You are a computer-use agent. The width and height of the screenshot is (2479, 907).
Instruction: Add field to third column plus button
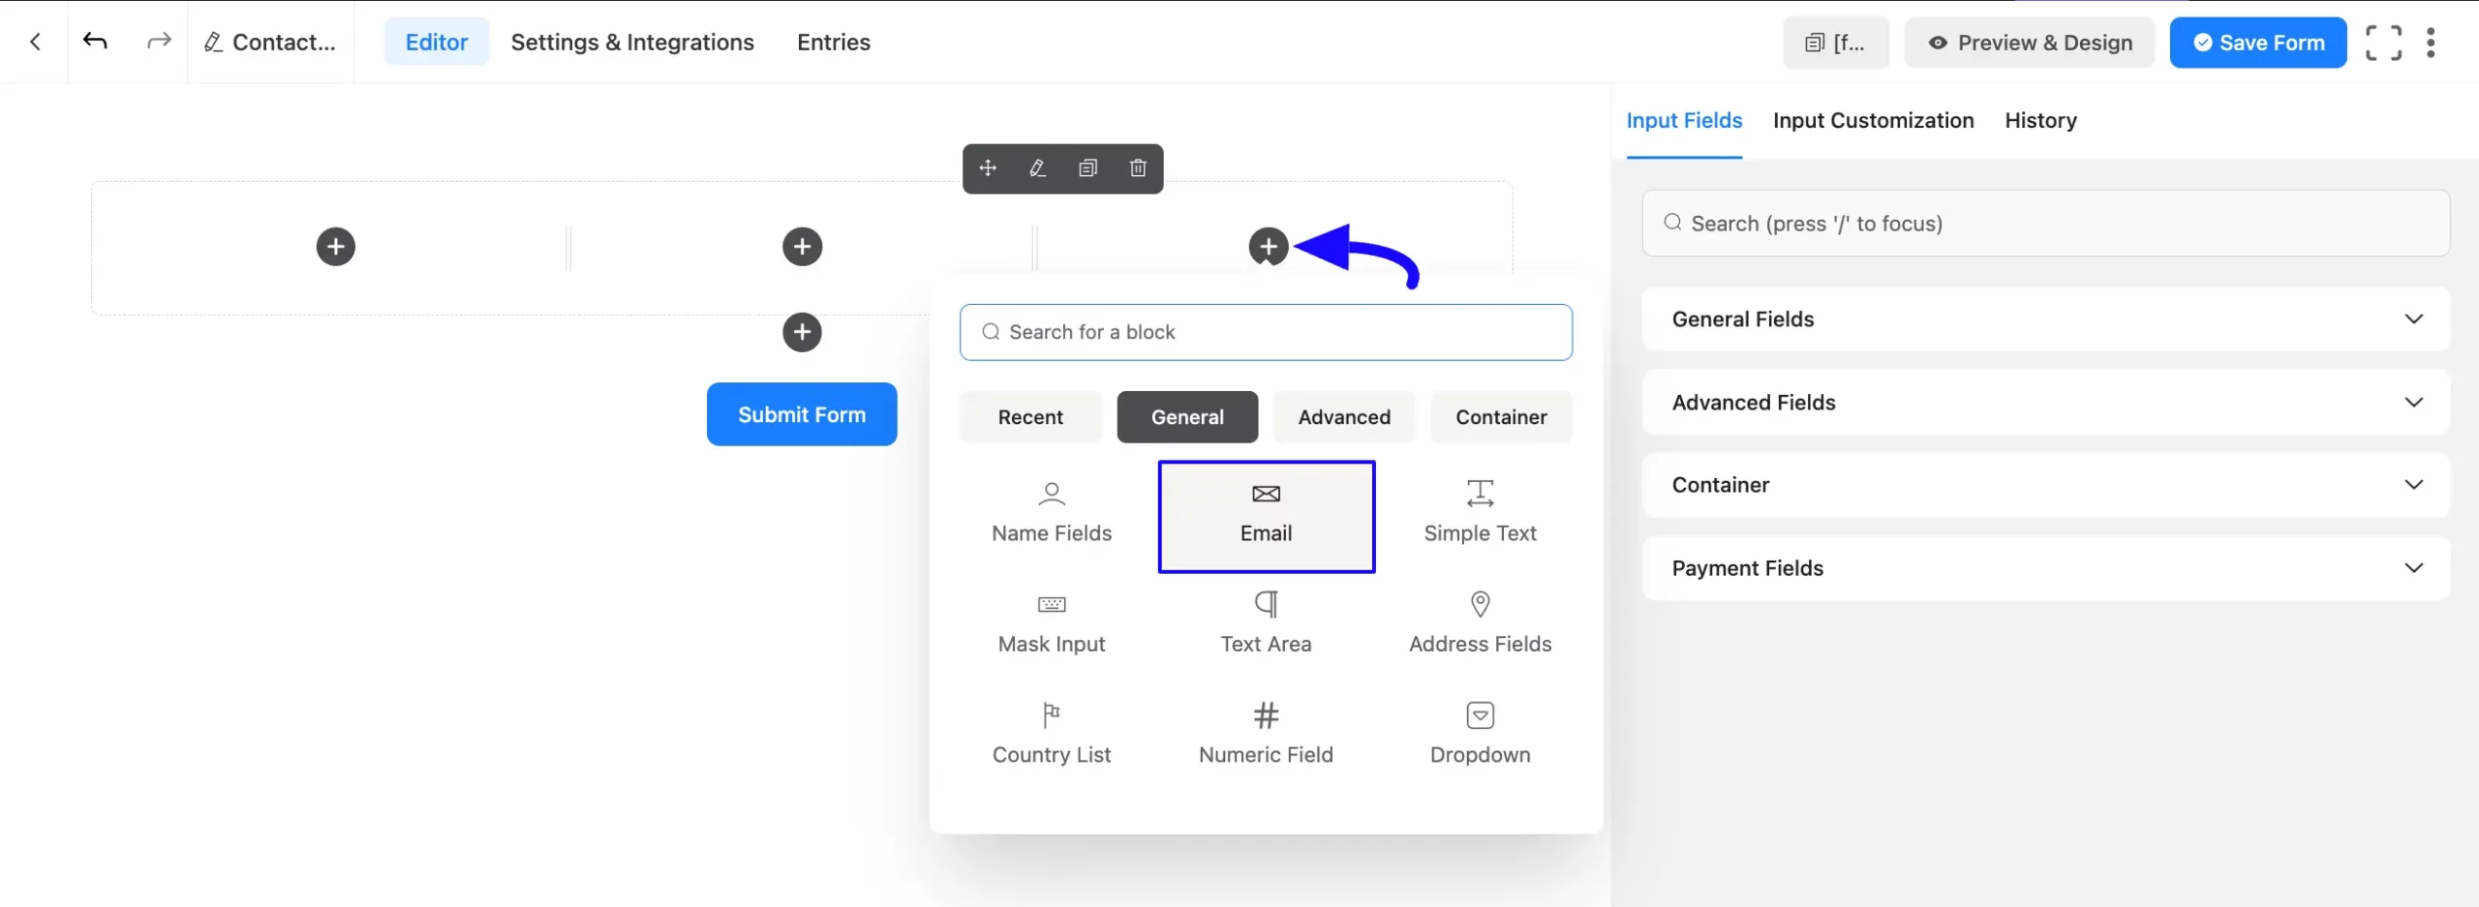pyautogui.click(x=1269, y=246)
